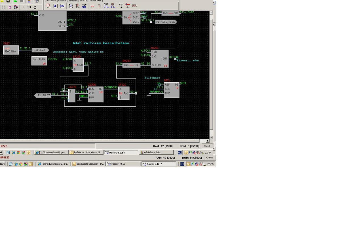The height and width of the screenshot is (229, 363).
Task: Click the canvas vertical scrollbar up arrow
Action: [x=211, y=13]
